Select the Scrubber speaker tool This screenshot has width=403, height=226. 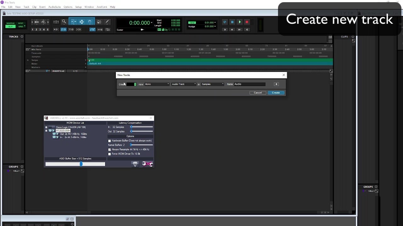(x=99, y=22)
